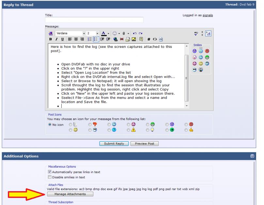
Task: Remove link with the unlink icon
Action: tap(122, 39)
